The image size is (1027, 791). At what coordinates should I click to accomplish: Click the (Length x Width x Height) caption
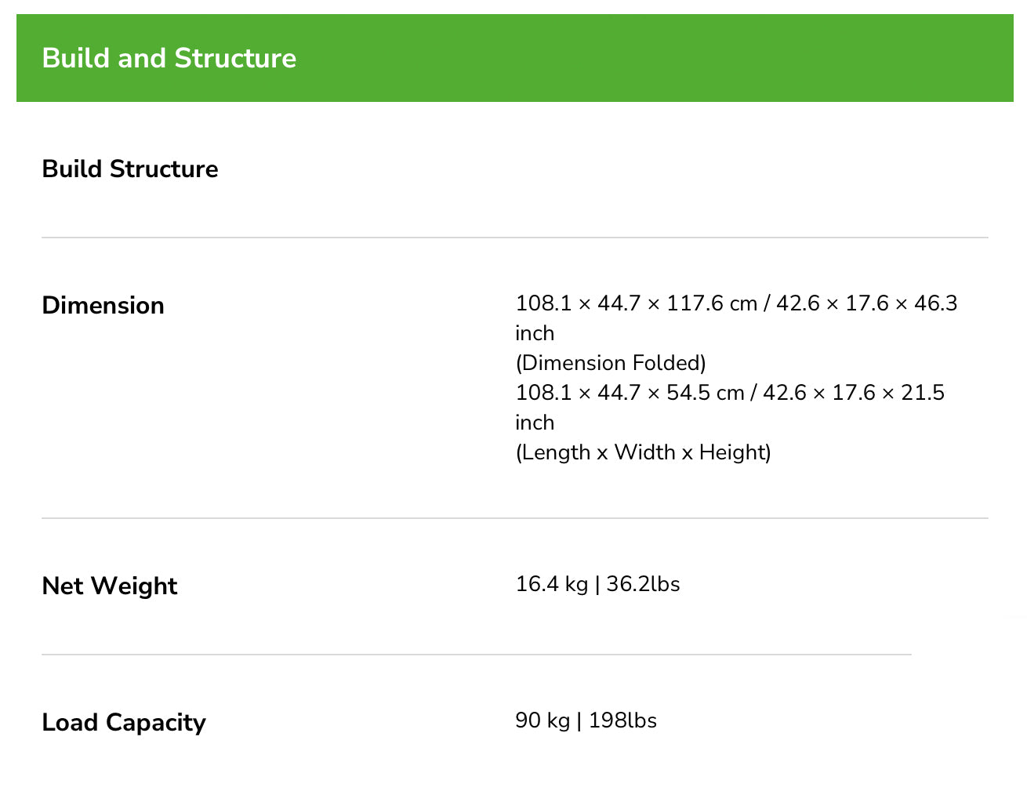[643, 452]
